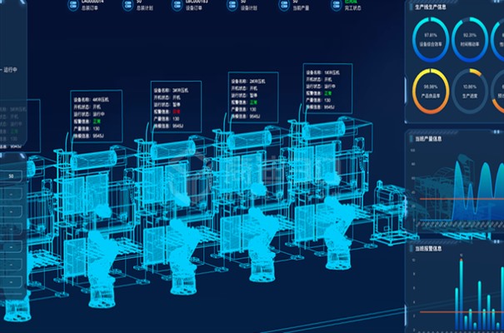504x333 pixels.
Task: Select the 时间稼动率 92.20% gauge
Action: tap(470, 39)
